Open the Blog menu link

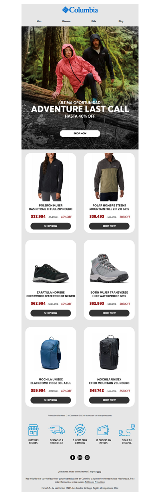click(121, 21)
